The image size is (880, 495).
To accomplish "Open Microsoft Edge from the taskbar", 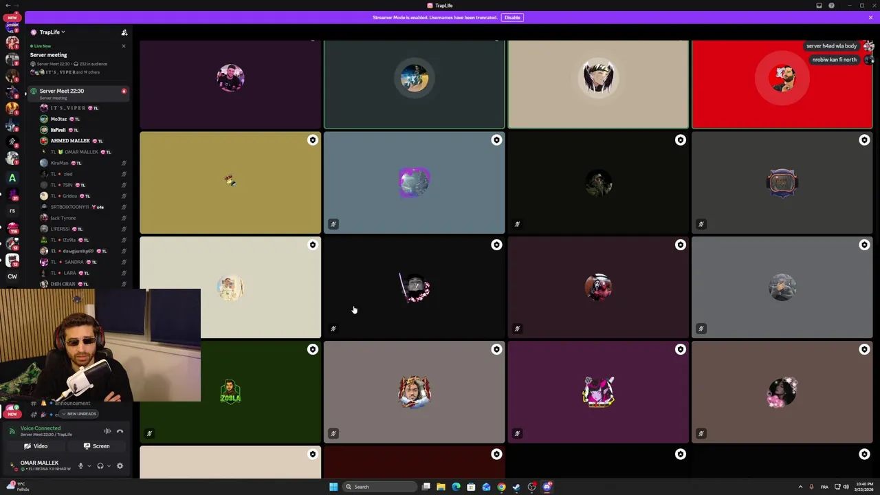I will pos(456,487).
